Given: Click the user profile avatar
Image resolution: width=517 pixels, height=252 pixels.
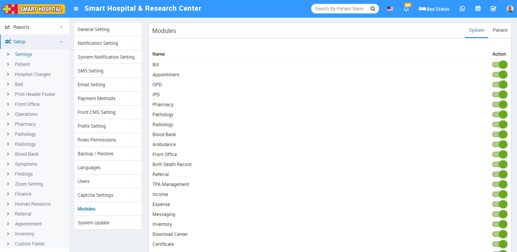Looking at the screenshot, I should coord(510,8).
